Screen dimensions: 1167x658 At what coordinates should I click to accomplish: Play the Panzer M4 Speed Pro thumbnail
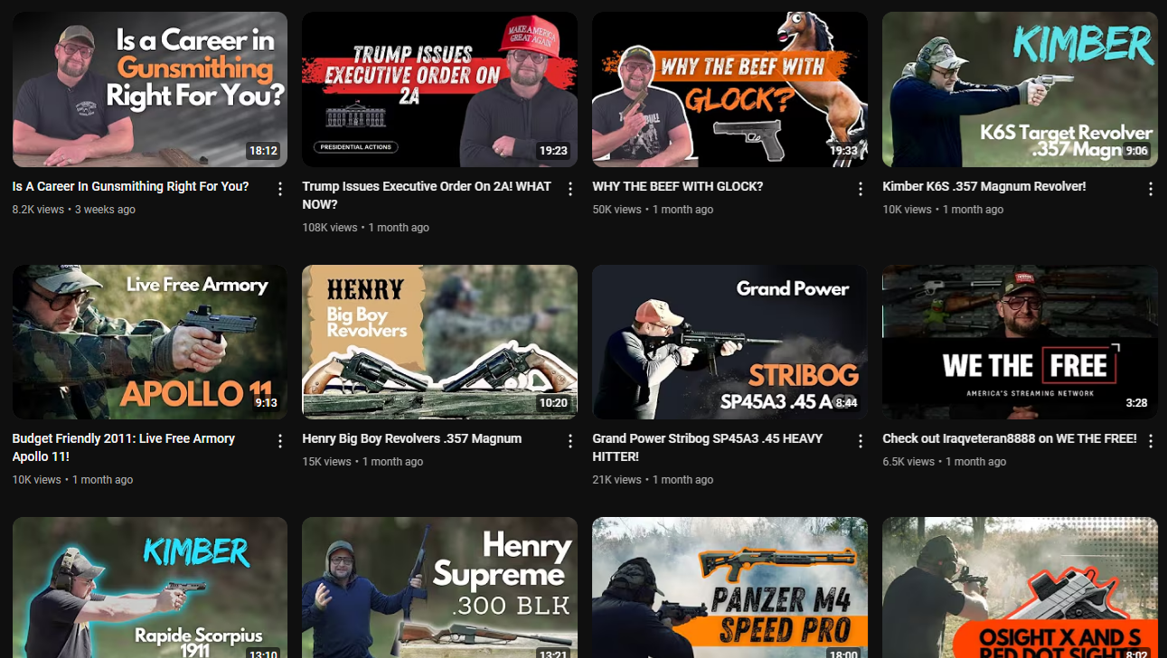[x=729, y=587]
